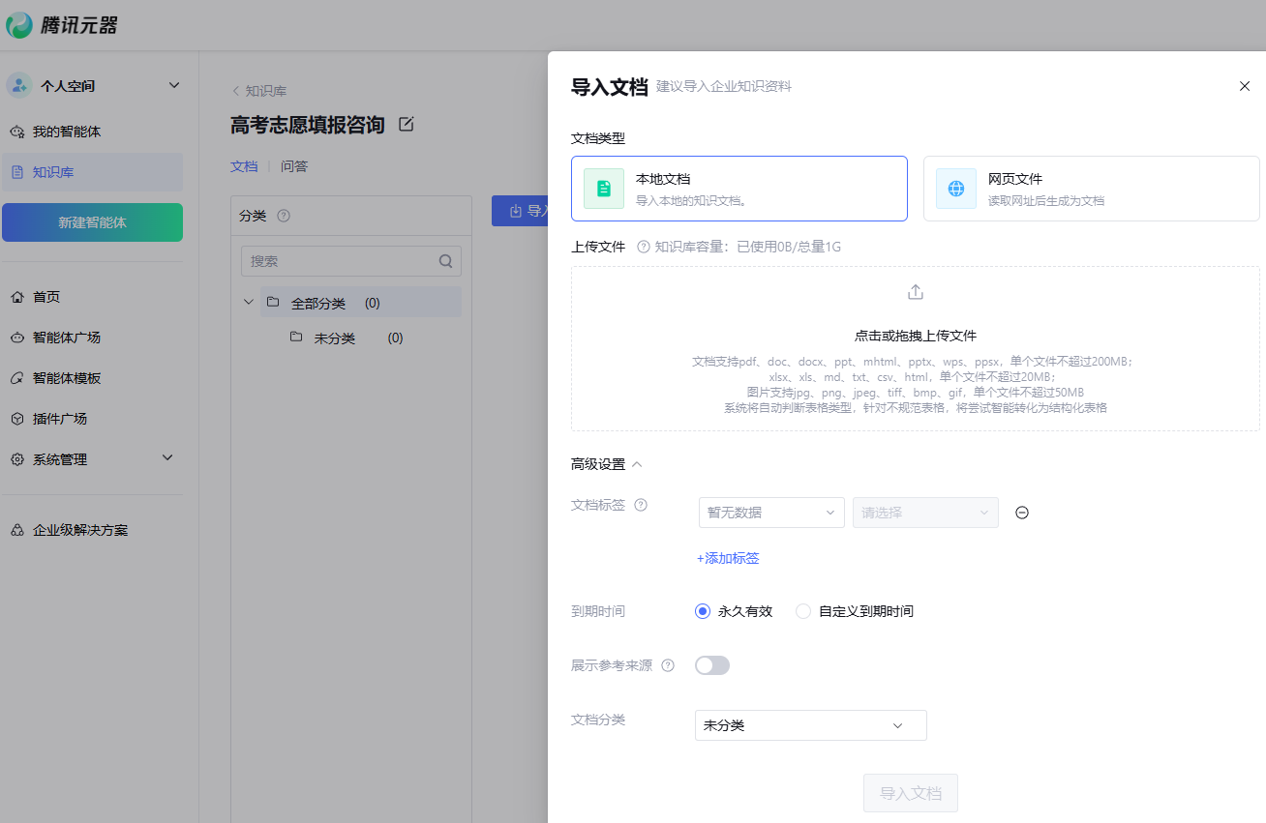Click the help icon beside 文档标签

pyautogui.click(x=641, y=505)
